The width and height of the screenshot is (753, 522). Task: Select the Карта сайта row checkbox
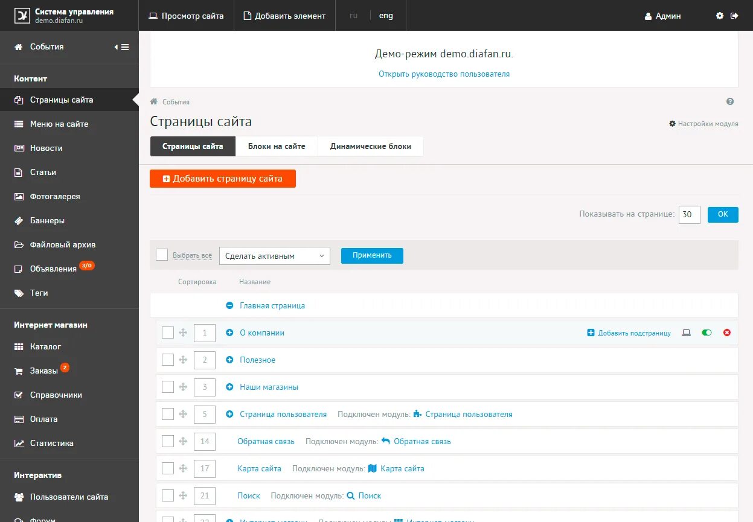168,468
